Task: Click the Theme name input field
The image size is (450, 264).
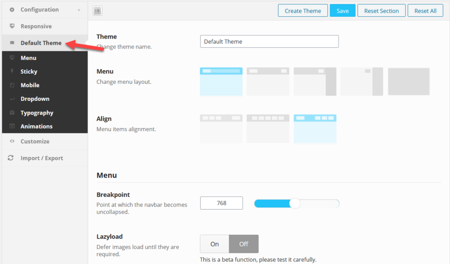Action: pos(269,42)
